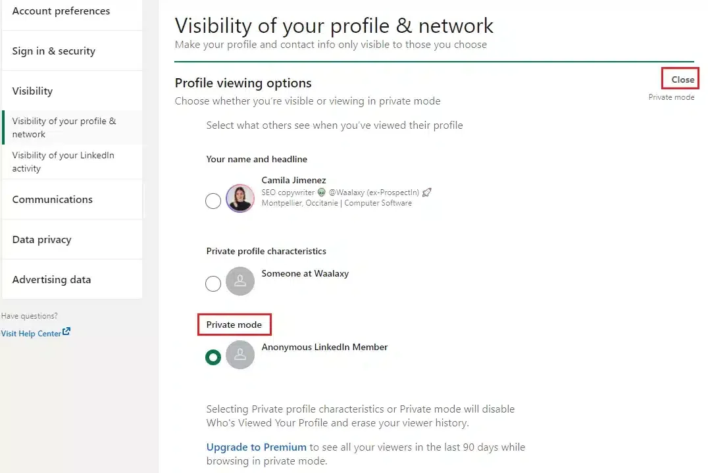Click the Someone at Waalaxy text
This screenshot has height=473, width=708.
coord(305,273)
